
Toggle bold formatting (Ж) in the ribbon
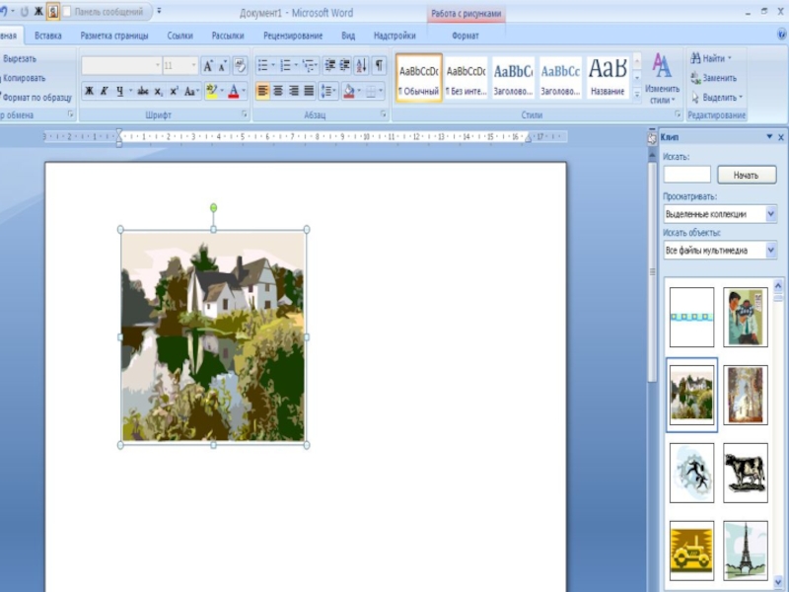click(x=89, y=91)
